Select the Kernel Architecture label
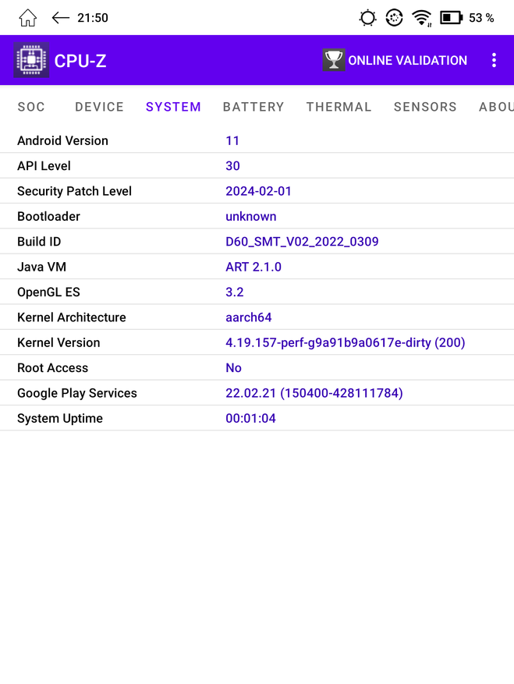This screenshot has width=514, height=684. coord(72,317)
